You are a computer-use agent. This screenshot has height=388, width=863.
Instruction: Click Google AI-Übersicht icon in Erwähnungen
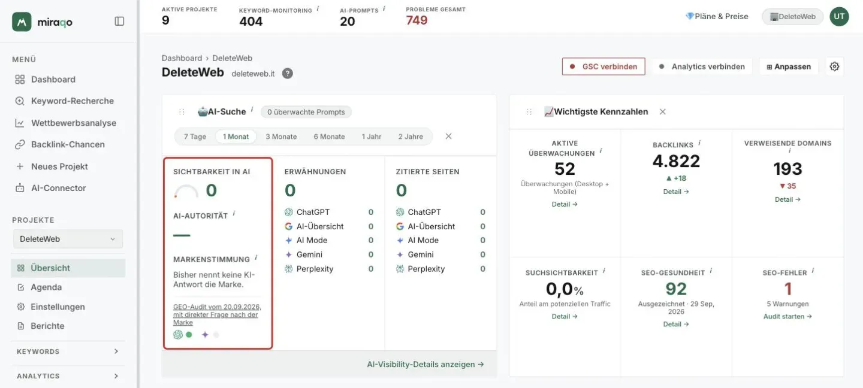[289, 226]
